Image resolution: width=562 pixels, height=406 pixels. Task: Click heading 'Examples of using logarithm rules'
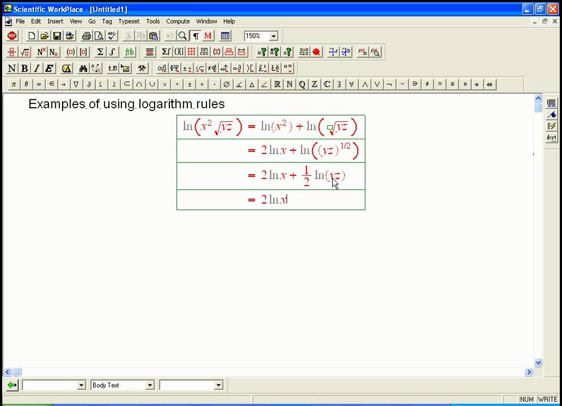(126, 104)
